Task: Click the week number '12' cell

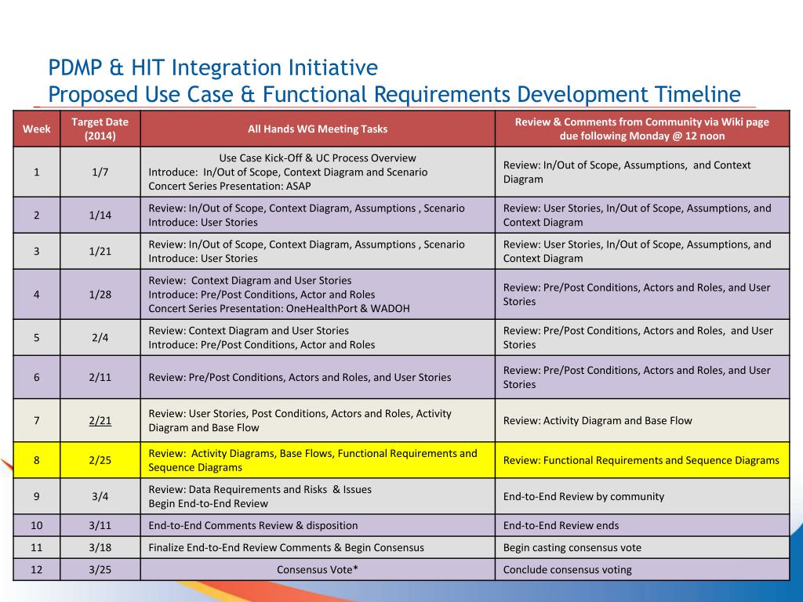Action: (36, 570)
